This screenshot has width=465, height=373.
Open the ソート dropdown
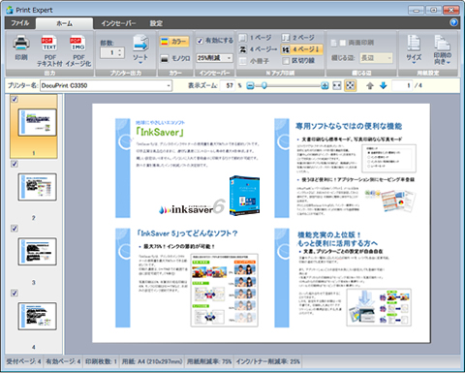click(140, 49)
